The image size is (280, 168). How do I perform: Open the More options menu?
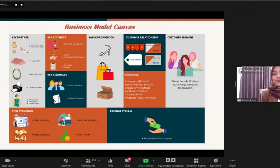coord(233,162)
